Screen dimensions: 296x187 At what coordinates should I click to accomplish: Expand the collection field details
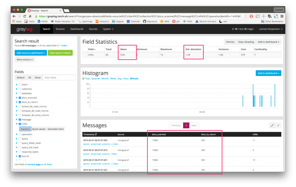(x=16, y=89)
